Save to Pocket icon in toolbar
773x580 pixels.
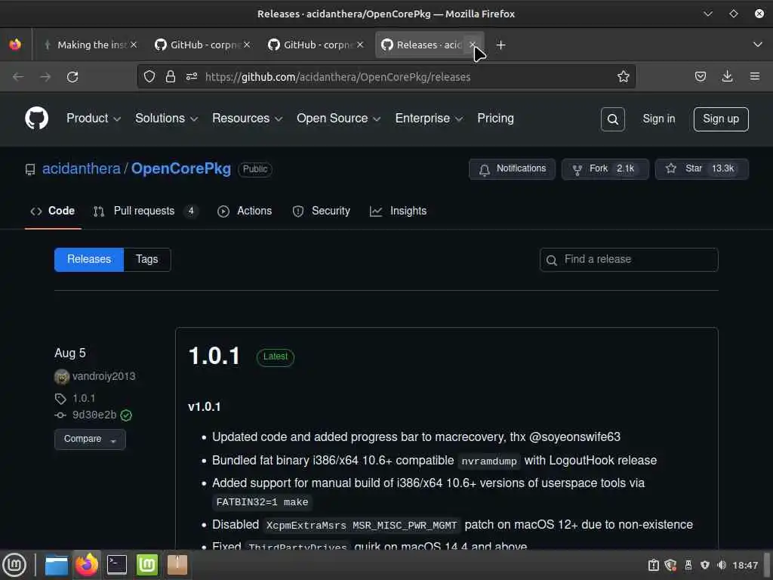[700, 76]
